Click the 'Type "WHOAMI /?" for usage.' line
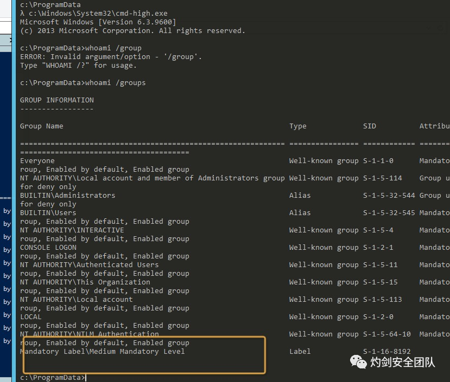Image resolution: width=450 pixels, height=382 pixels. click(x=78, y=66)
